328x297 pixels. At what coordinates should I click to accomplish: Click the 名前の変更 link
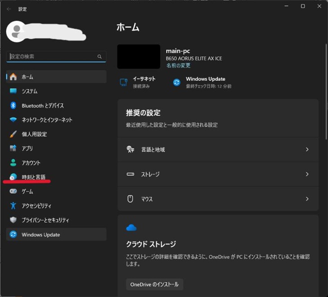[178, 65]
